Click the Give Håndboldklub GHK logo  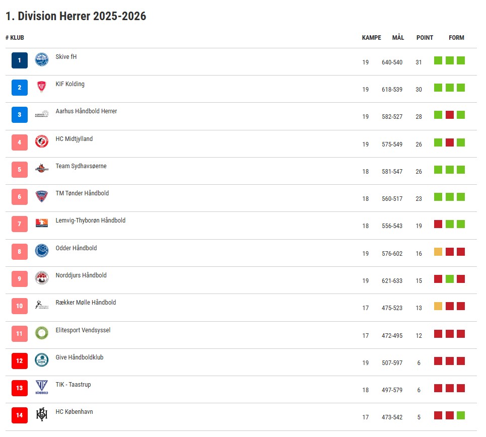[x=42, y=360]
